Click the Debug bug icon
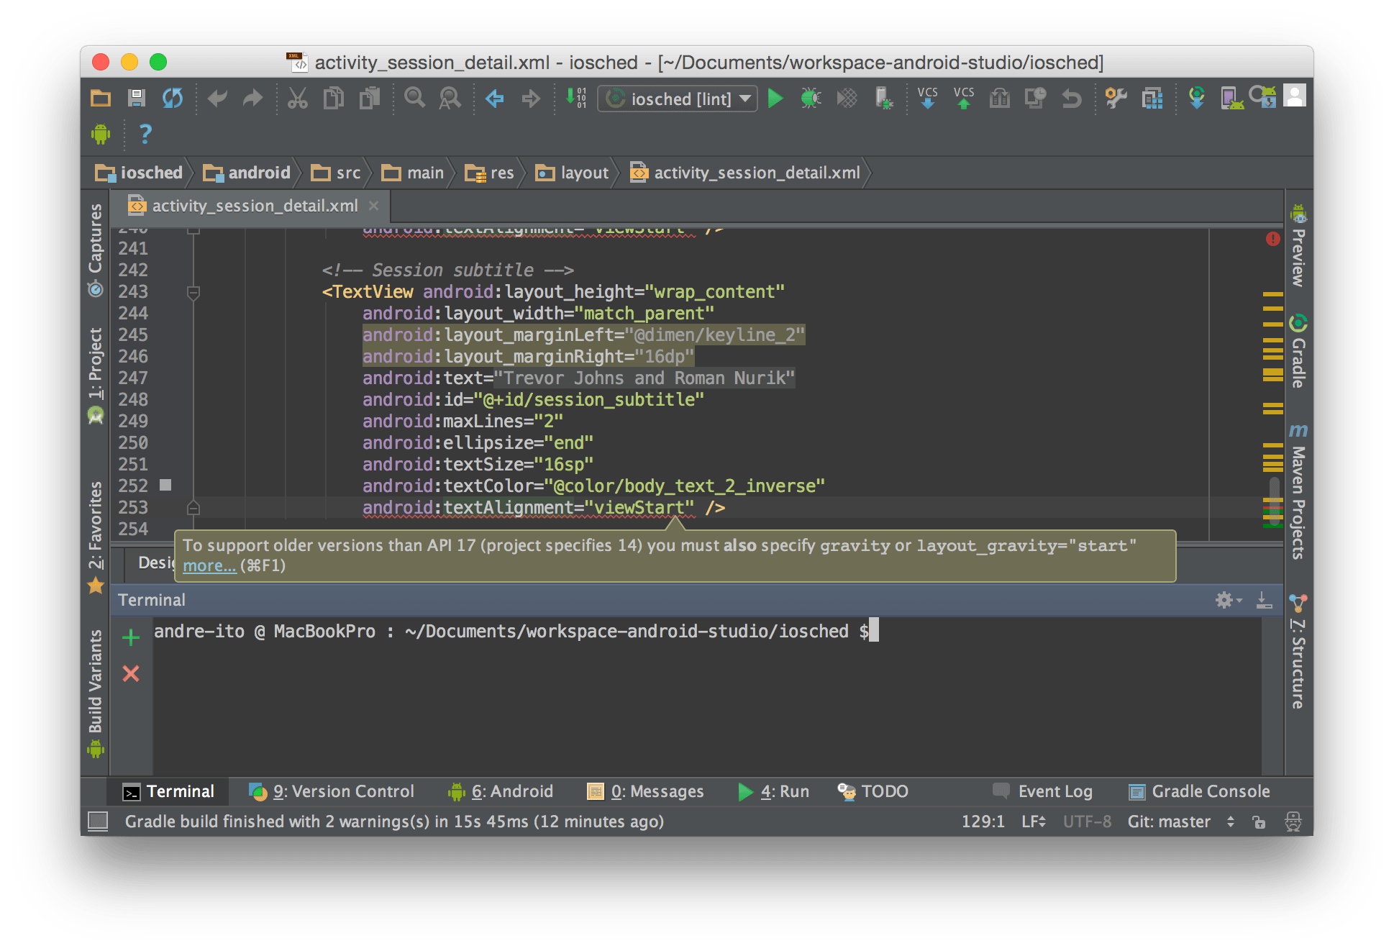This screenshot has width=1394, height=951. tap(811, 99)
